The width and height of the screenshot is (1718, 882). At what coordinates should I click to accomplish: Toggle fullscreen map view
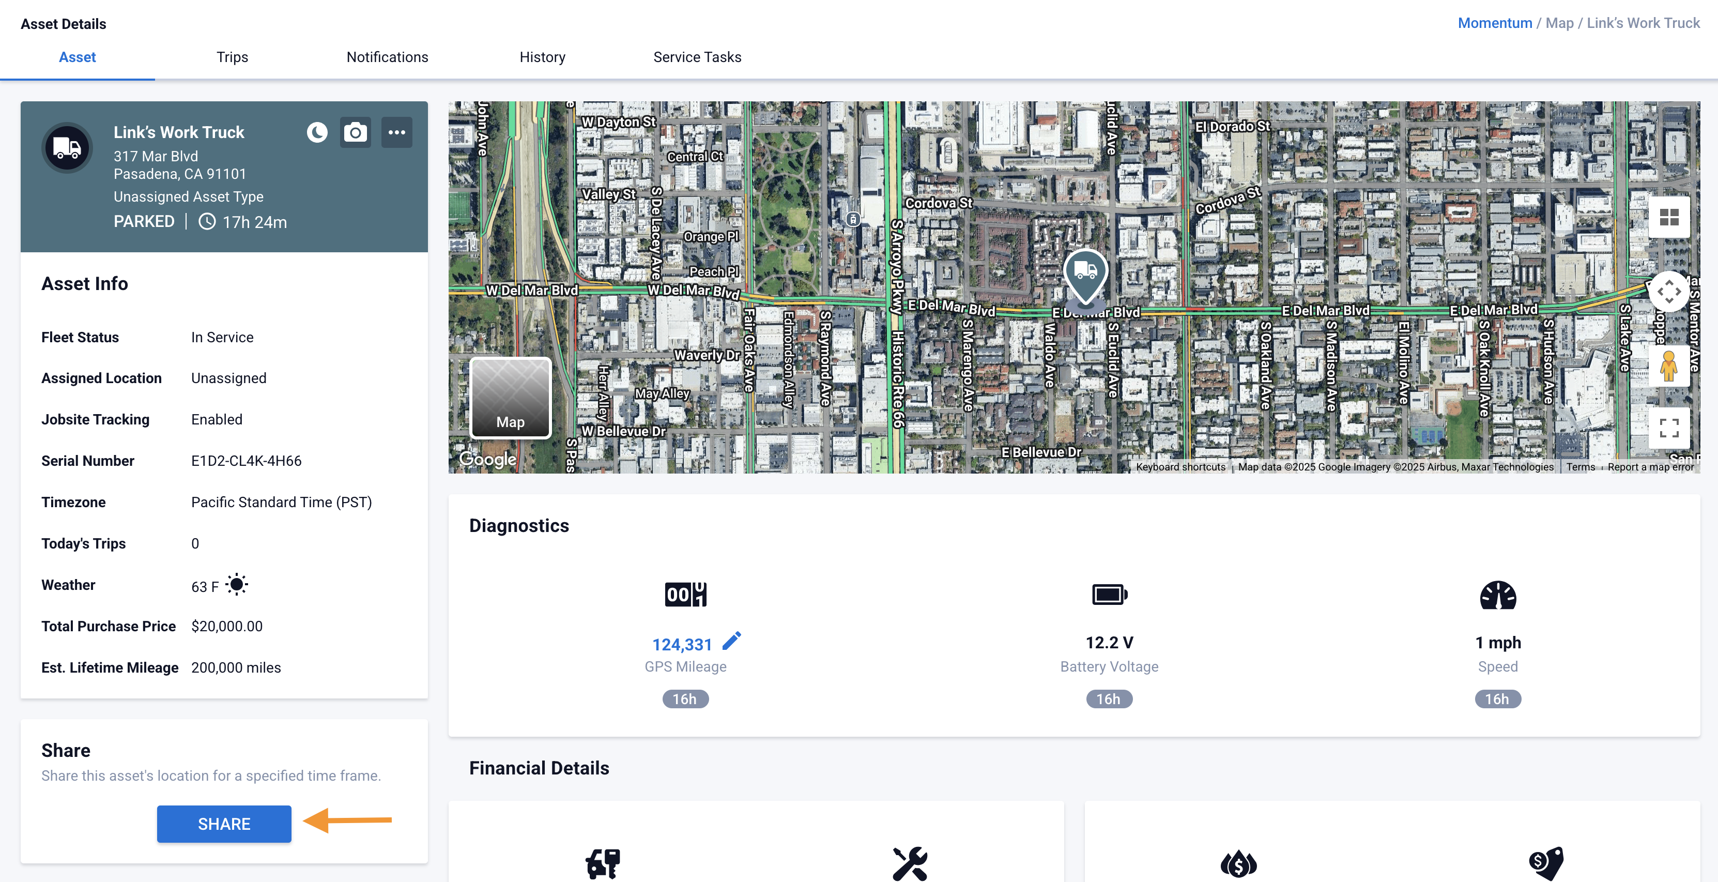coord(1669,428)
